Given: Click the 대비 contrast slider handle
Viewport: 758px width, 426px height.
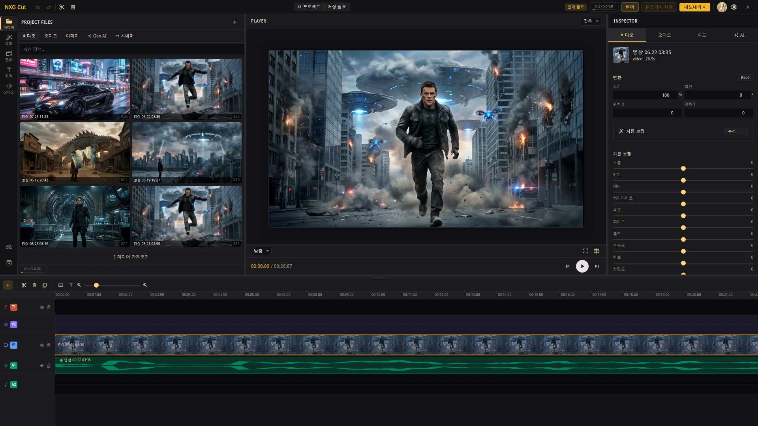Looking at the screenshot, I should [683, 192].
